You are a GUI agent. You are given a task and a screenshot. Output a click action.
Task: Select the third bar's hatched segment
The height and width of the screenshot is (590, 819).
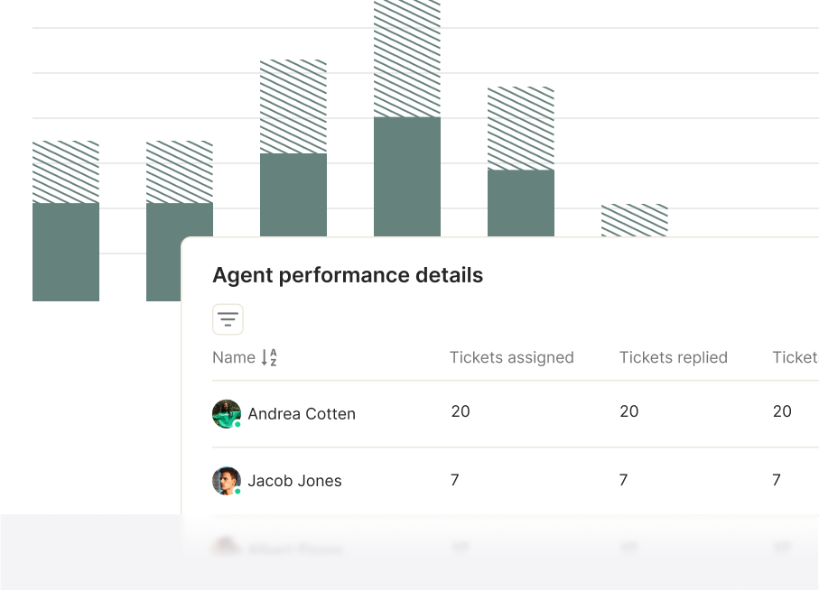pyautogui.click(x=293, y=107)
